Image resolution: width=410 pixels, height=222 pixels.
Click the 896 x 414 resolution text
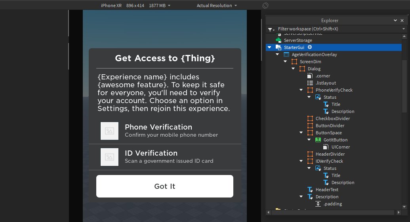point(135,6)
